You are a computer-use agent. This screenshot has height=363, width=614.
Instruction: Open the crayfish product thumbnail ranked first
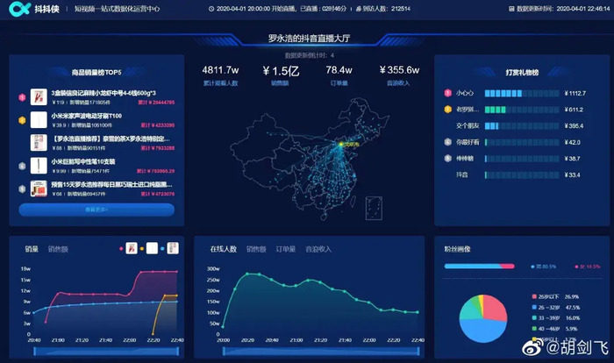click(x=39, y=96)
